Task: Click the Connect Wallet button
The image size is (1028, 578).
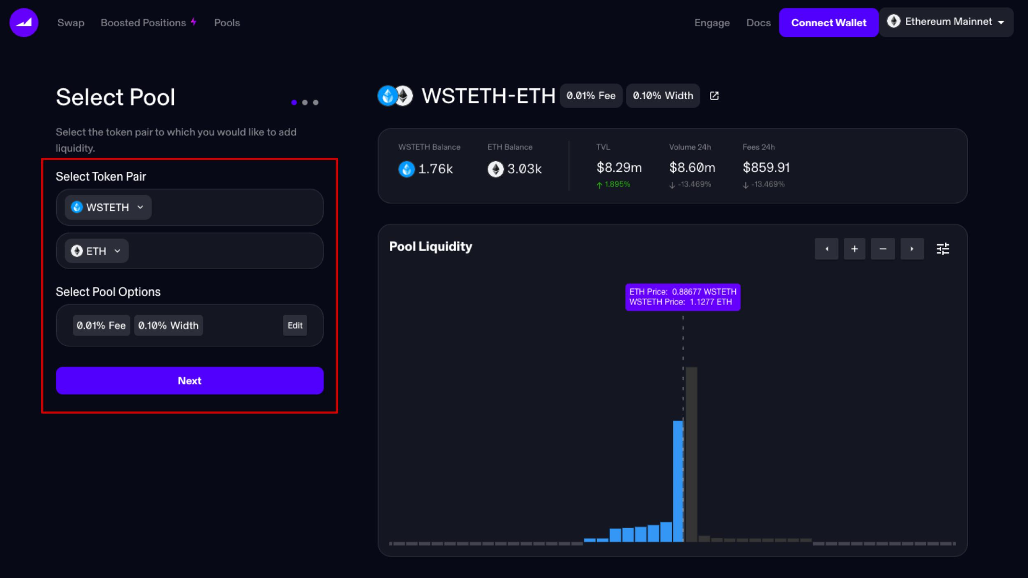Action: tap(828, 22)
